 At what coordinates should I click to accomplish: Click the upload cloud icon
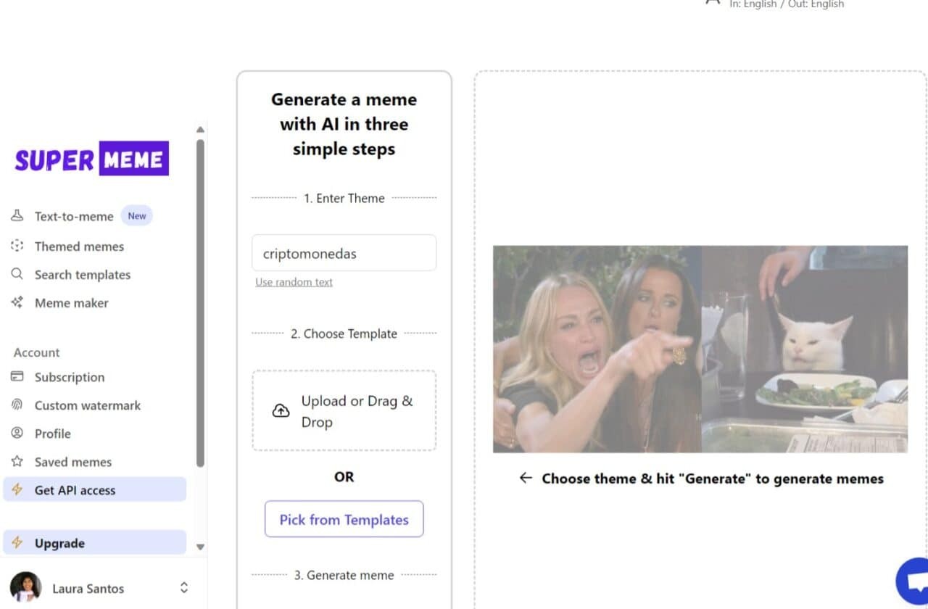tap(281, 411)
